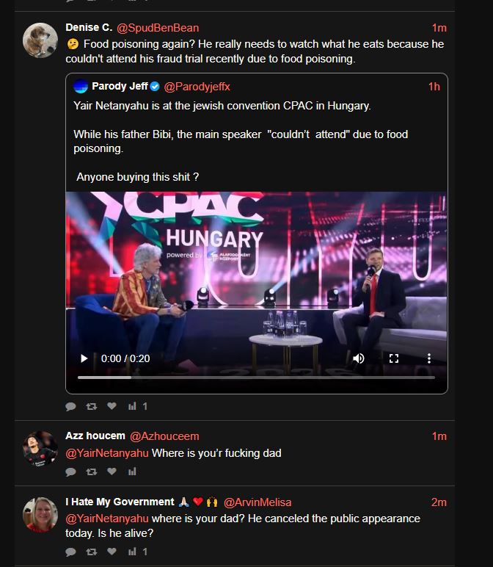
Task: Open the @SpudBenBean profile link
Action: (158, 28)
